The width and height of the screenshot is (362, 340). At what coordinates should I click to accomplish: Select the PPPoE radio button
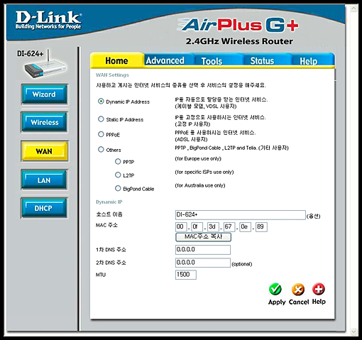101,134
